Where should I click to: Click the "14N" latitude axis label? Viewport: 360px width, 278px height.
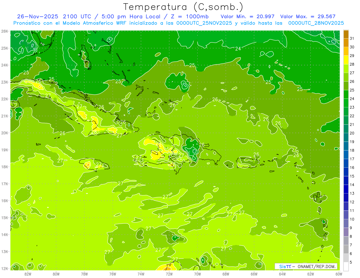pyautogui.click(x=4, y=235)
